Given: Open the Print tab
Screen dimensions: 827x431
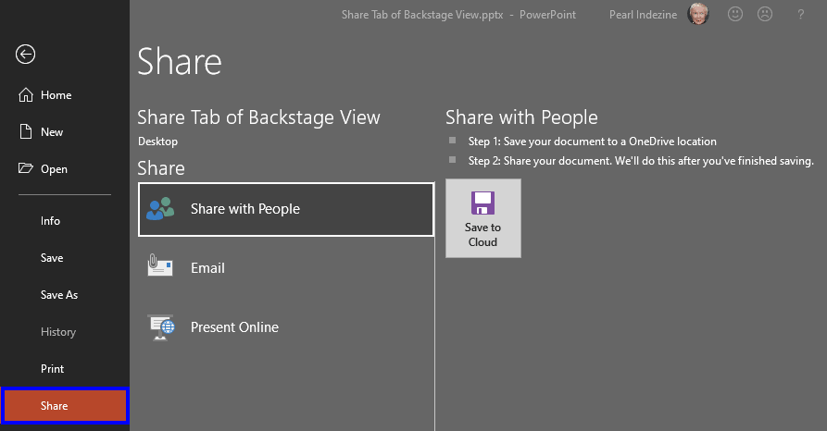Looking at the screenshot, I should (x=64, y=368).
